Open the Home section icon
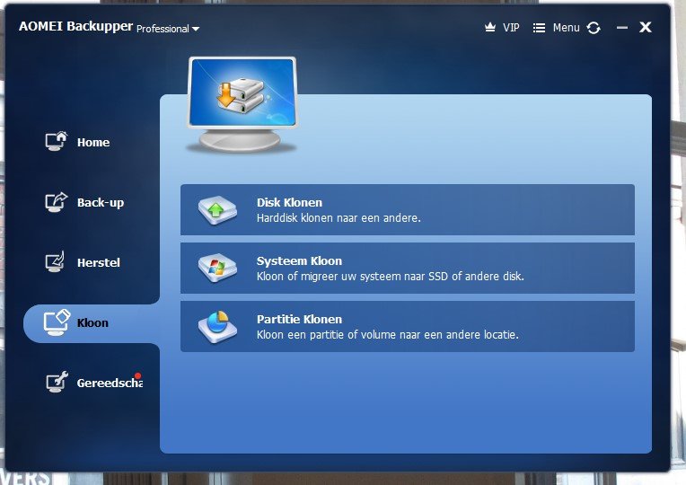 point(57,141)
